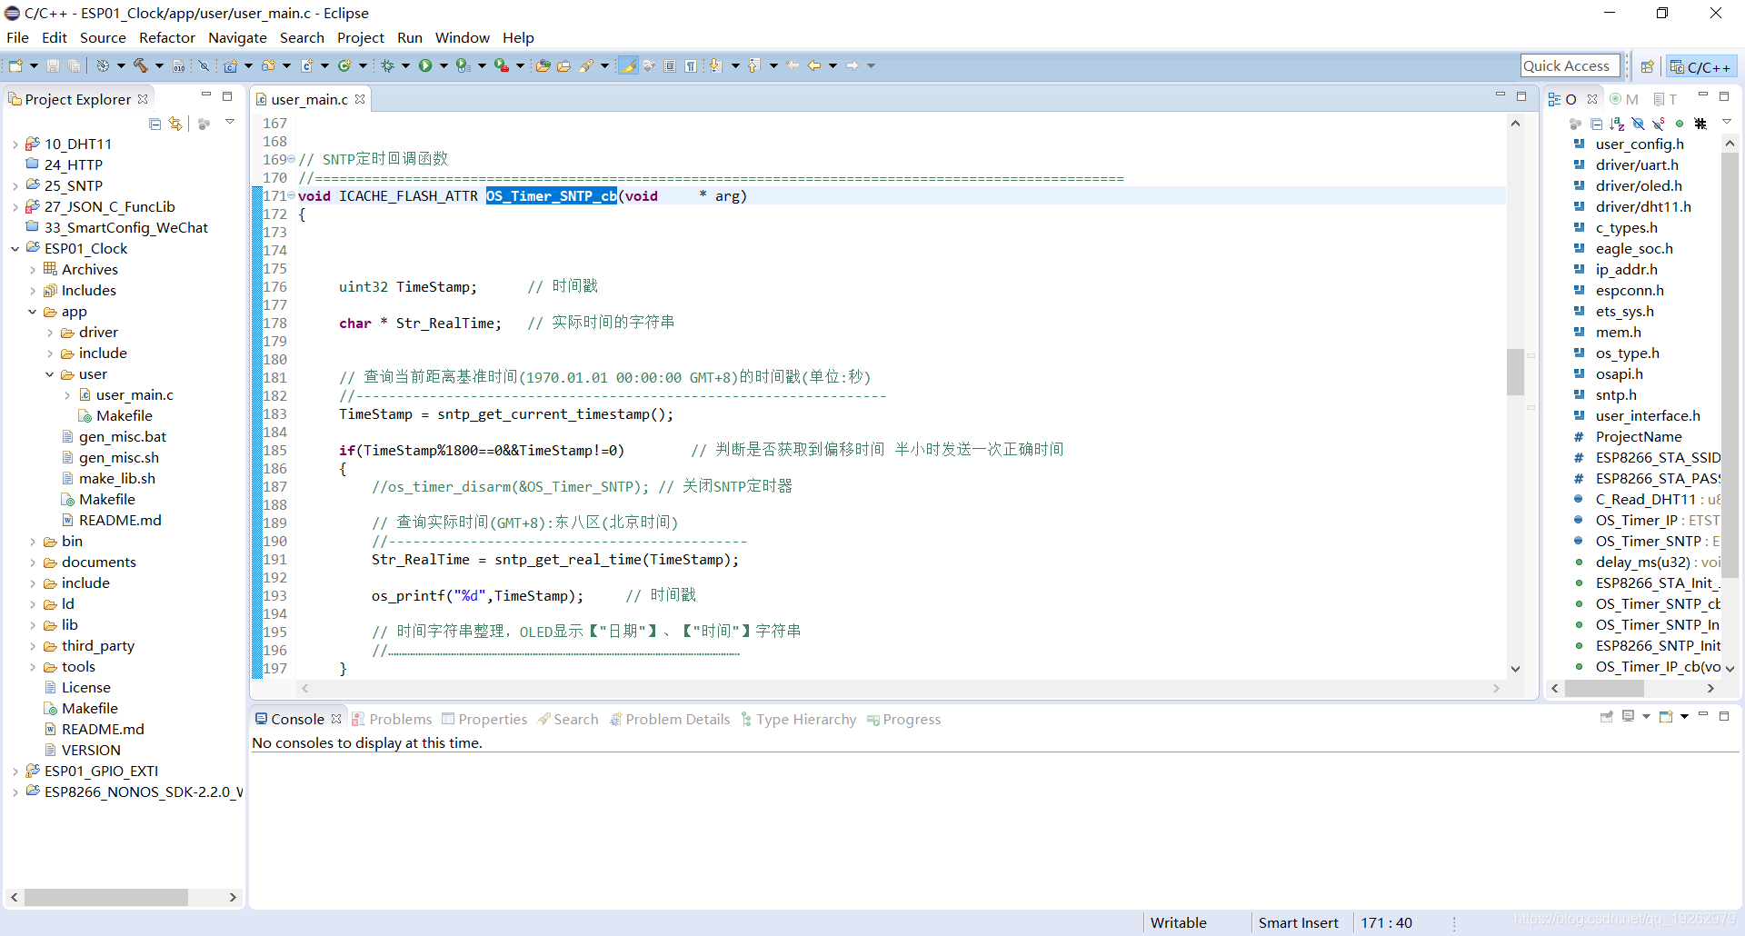Select gen_misc.bat file in tree
The width and height of the screenshot is (1745, 936).
pos(122,436)
